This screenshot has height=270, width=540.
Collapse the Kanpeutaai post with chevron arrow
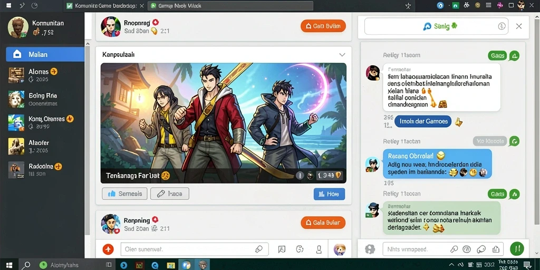[342, 55]
